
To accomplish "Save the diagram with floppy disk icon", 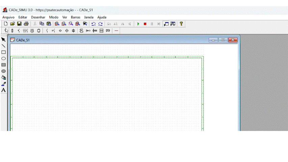I will (x=19, y=24).
